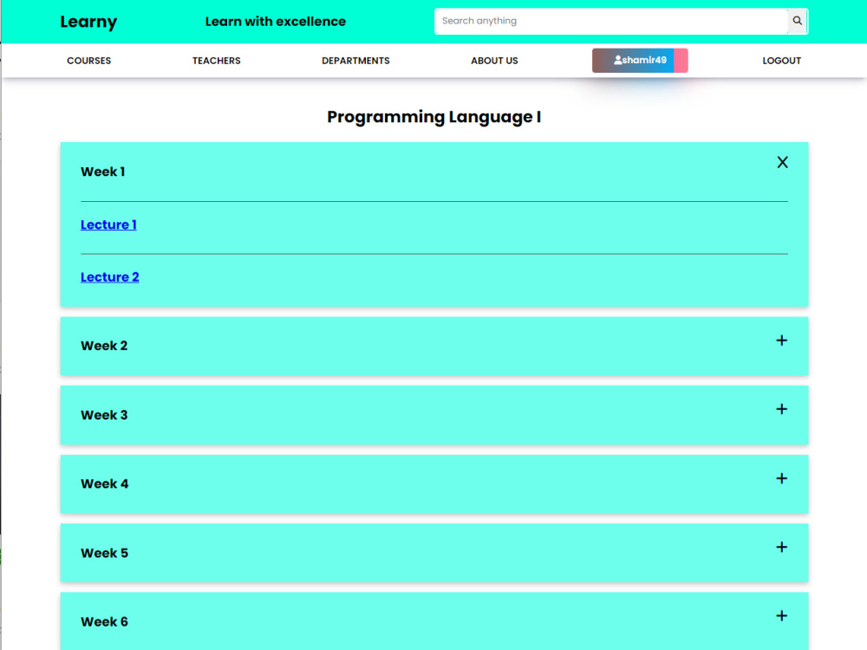Visit the About Us page

pos(494,61)
